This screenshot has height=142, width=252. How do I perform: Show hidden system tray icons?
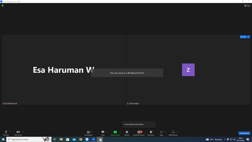(x=225, y=139)
